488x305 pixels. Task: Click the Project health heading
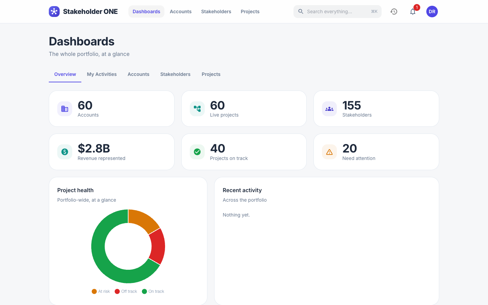coord(75,190)
